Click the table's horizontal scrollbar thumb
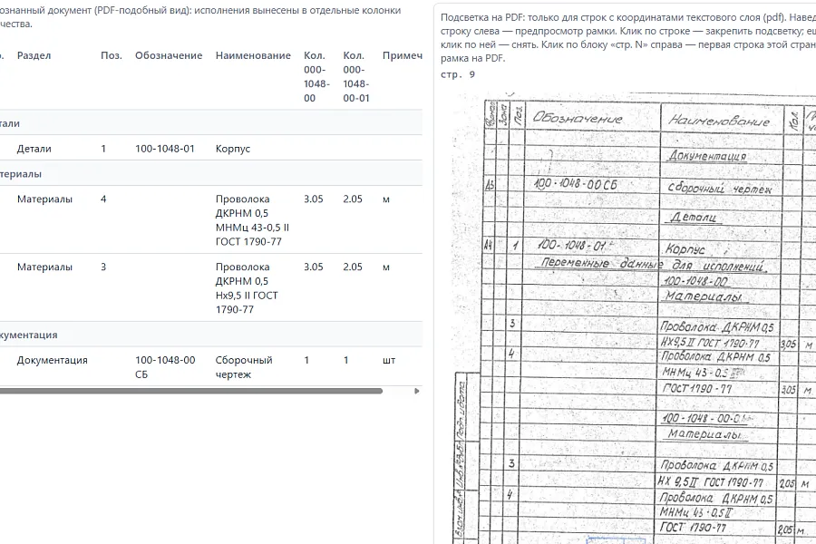This screenshot has height=544, width=816. click(190, 391)
